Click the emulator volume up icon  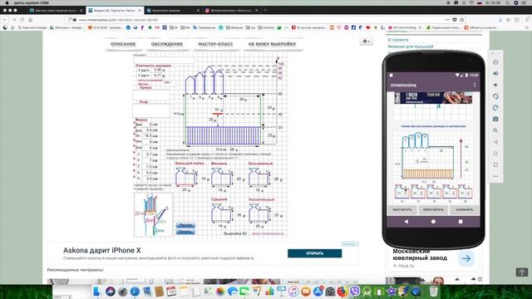(x=495, y=74)
